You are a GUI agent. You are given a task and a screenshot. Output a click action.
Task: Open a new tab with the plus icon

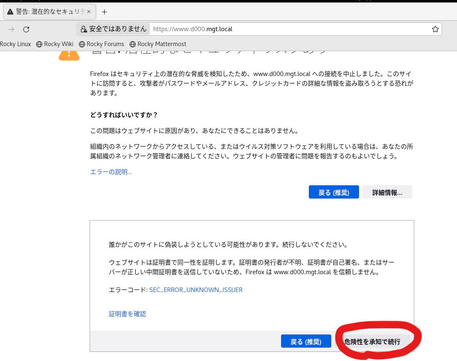(104, 12)
